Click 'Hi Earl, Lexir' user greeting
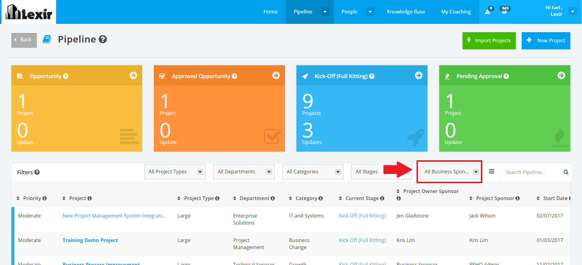This screenshot has height=265, width=582. point(554,11)
